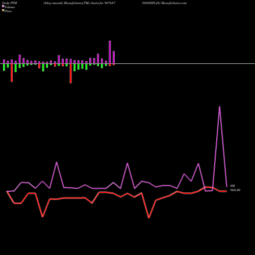This screenshot has width=255, height=255.
Task: Click the '960.09' price value label
Action: click(x=235, y=190)
